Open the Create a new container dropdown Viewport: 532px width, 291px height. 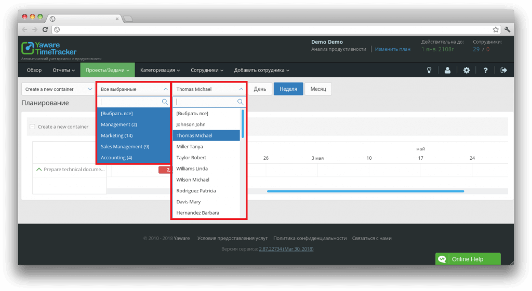click(58, 89)
